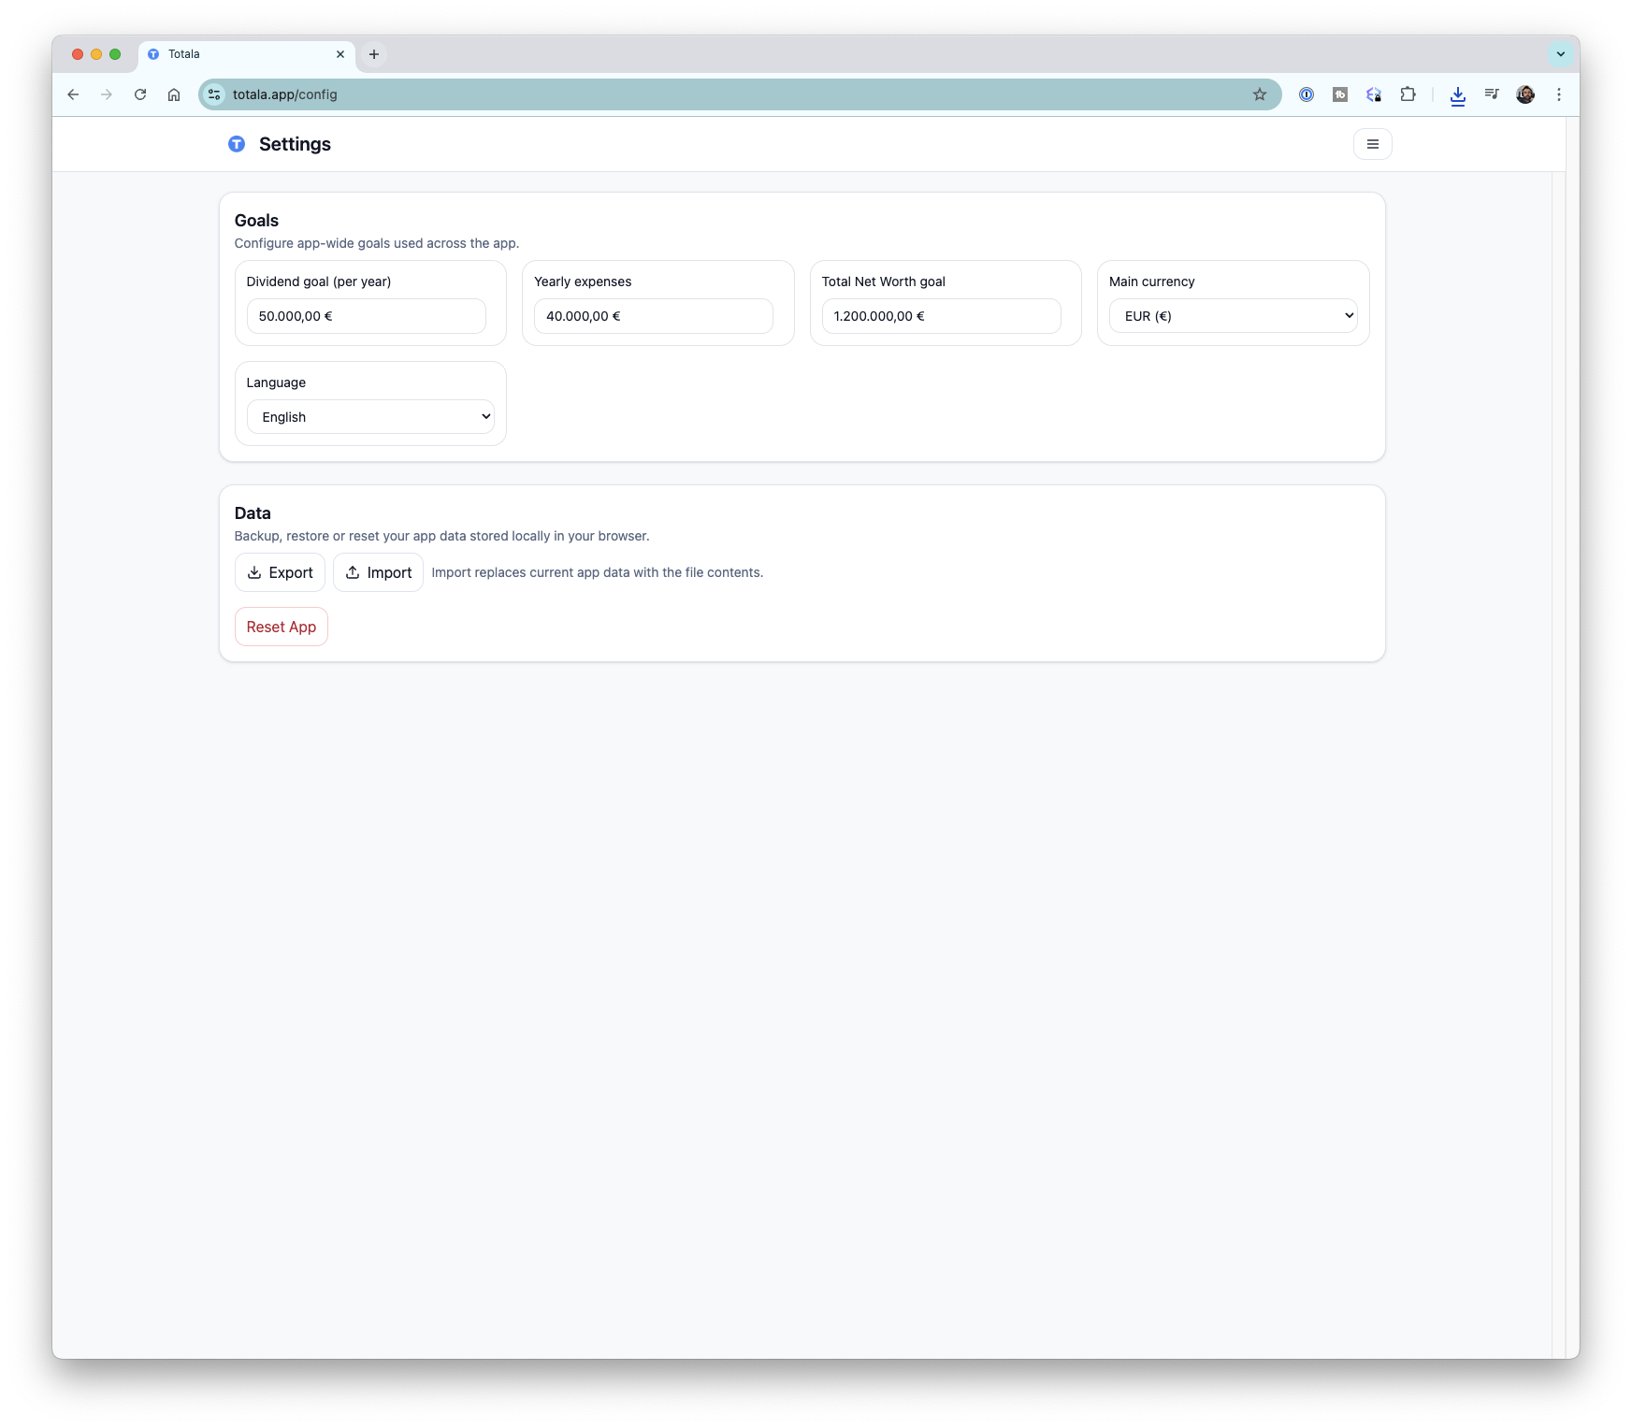Click the square gray extension icon next to 1Password
1632x1428 pixels.
[x=1340, y=94]
